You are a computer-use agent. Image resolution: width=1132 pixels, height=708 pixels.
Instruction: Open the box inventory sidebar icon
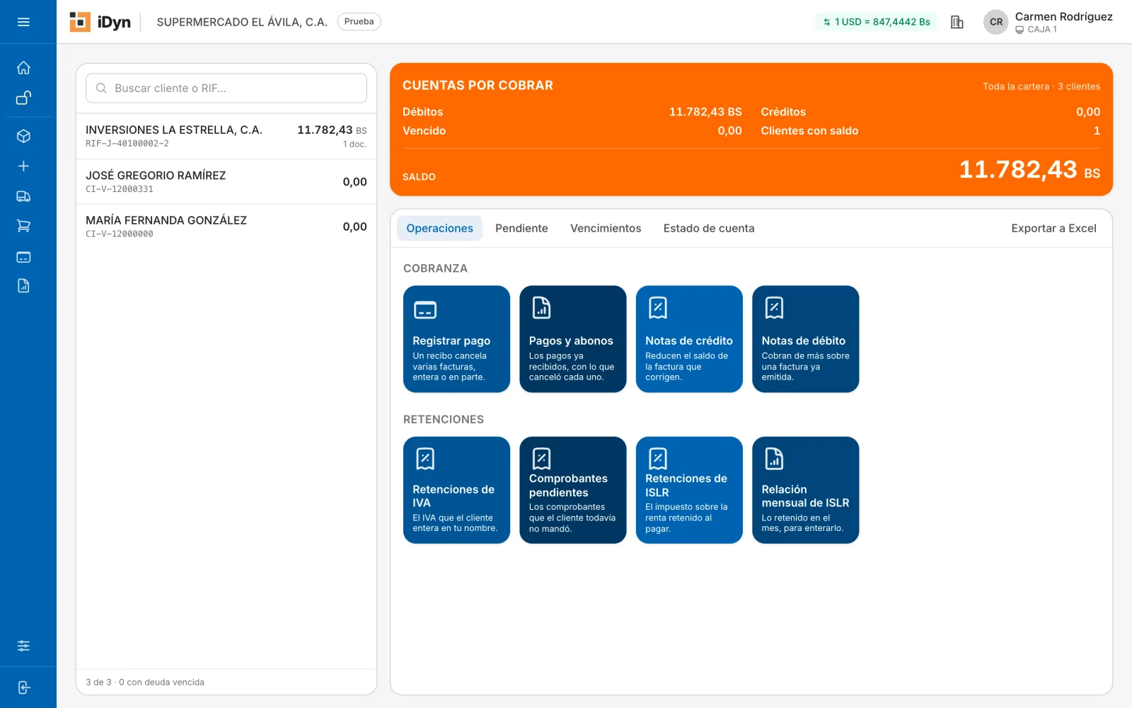coord(23,136)
